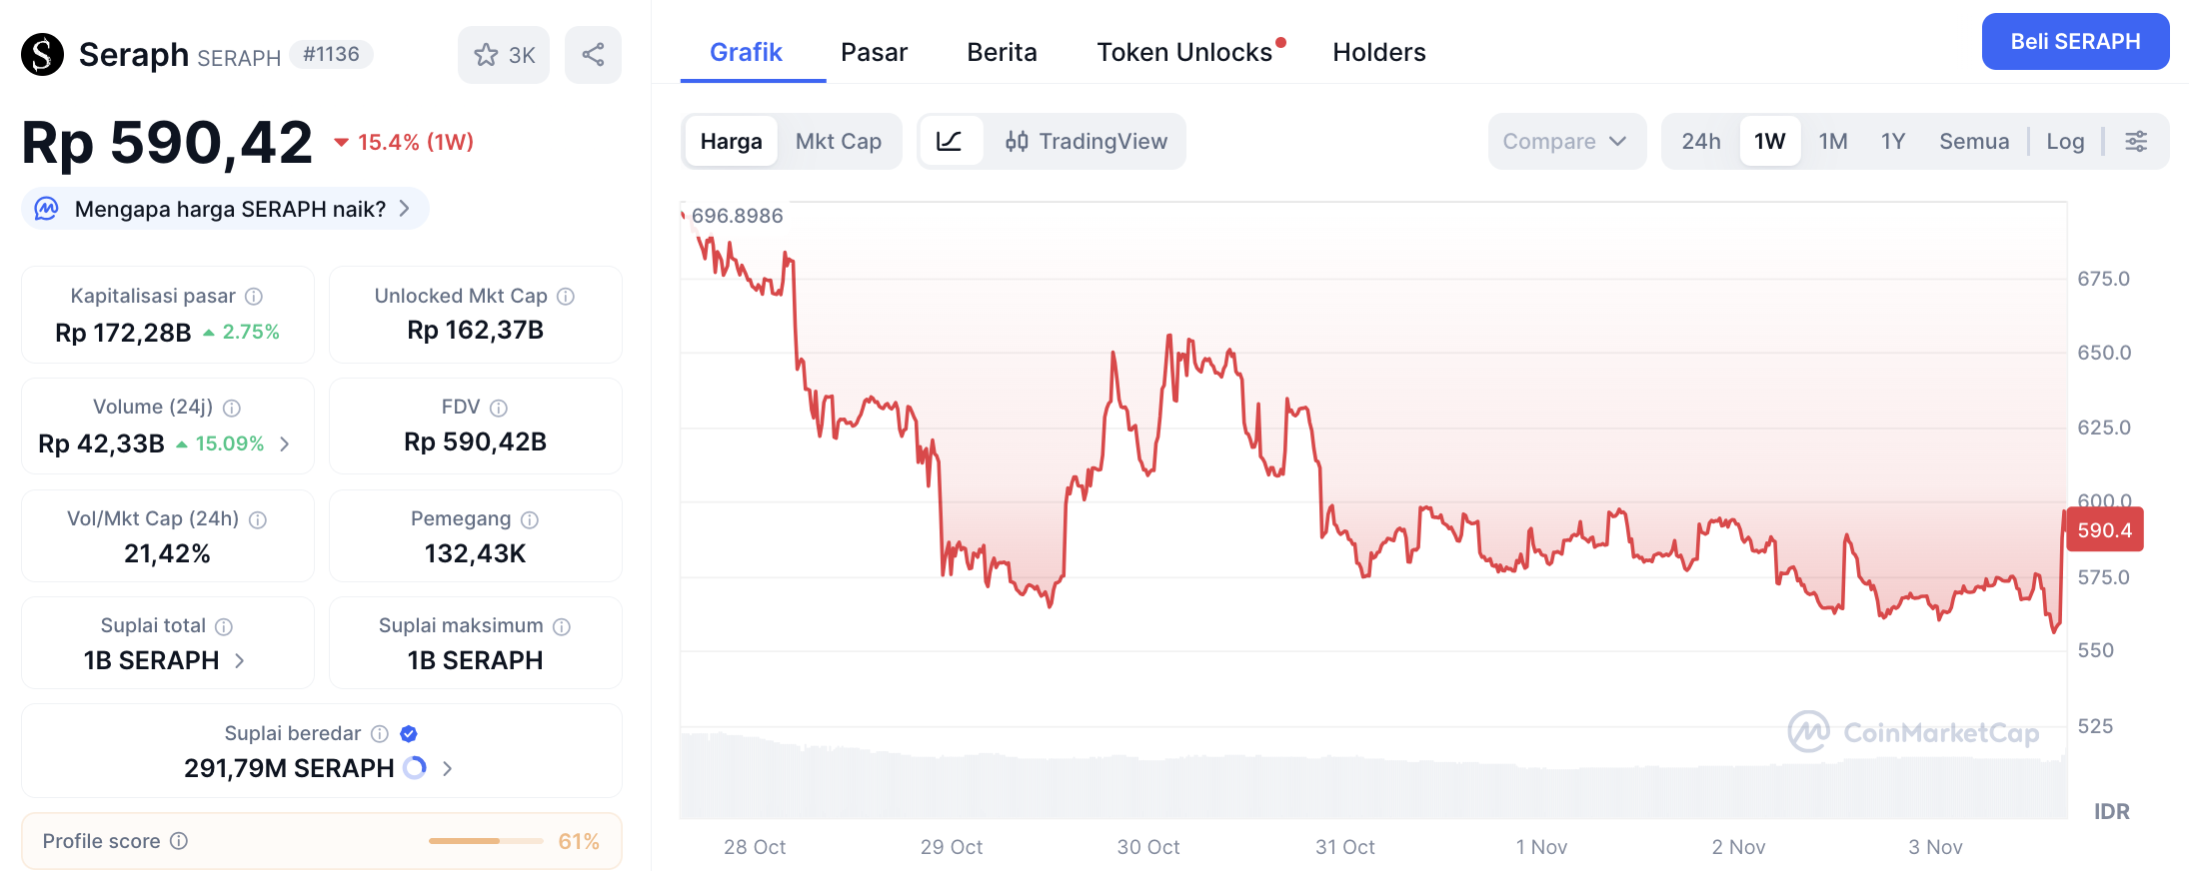The width and height of the screenshot is (2189, 871).
Task: Select the line chart icon
Action: point(950,141)
